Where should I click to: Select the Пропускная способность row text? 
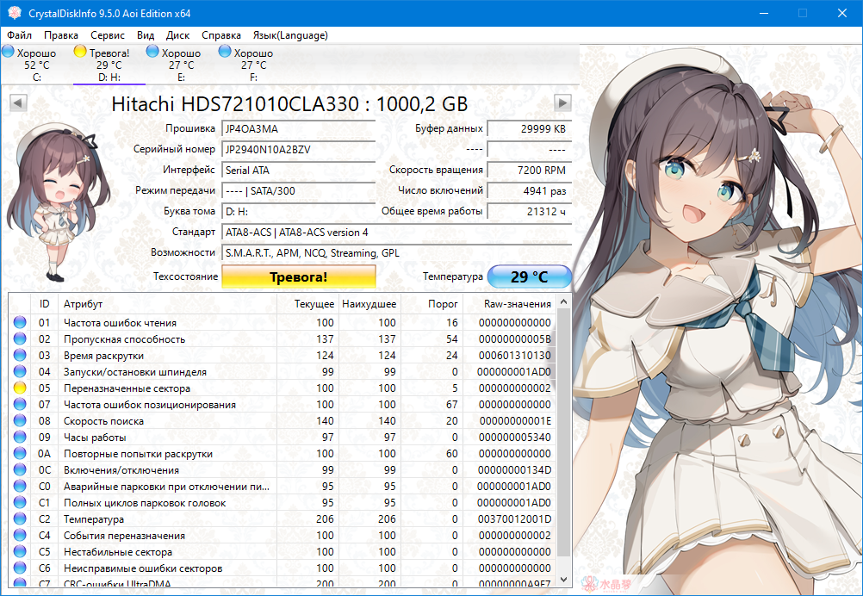tap(124, 339)
